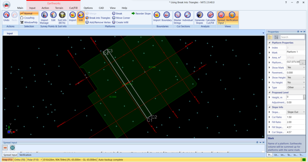Activate Normal selection mode
The height and width of the screenshot is (162, 308).
pyautogui.click(x=29, y=13)
